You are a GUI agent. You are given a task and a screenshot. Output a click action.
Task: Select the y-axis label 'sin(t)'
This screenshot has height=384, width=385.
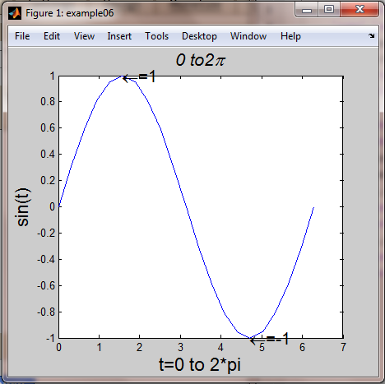[23, 207]
